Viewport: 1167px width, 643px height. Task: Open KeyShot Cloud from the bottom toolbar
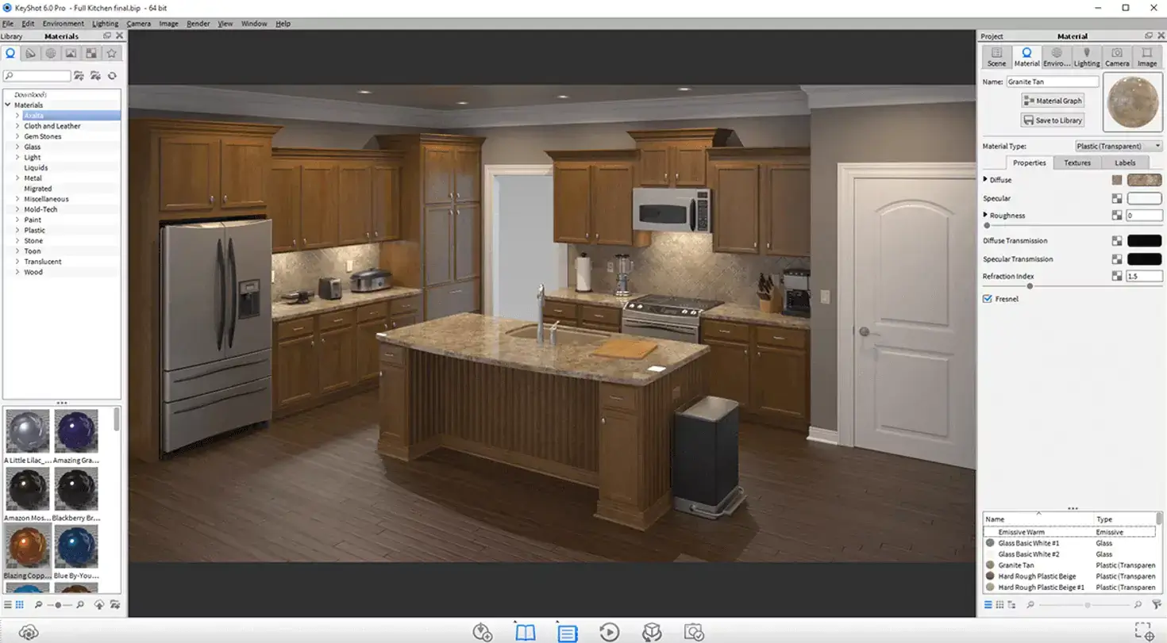29,632
